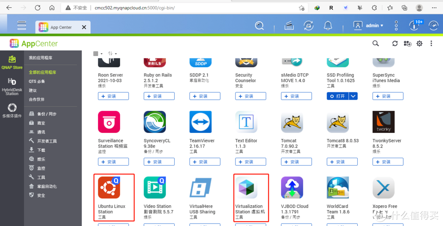Expand the grid view mode dropdown

pos(98,54)
